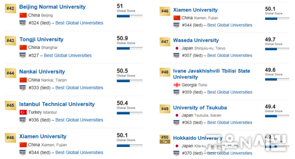Open Best Global Universities link beside #327
Viewport: 295px width, 159px height.
pos(68,55)
